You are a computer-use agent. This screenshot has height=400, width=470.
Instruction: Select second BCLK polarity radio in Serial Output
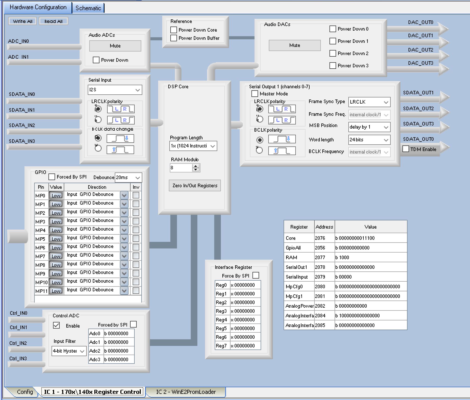pos(259,150)
